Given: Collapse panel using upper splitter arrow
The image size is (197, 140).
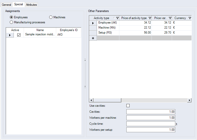Looking at the screenshot, I should pos(85,60).
